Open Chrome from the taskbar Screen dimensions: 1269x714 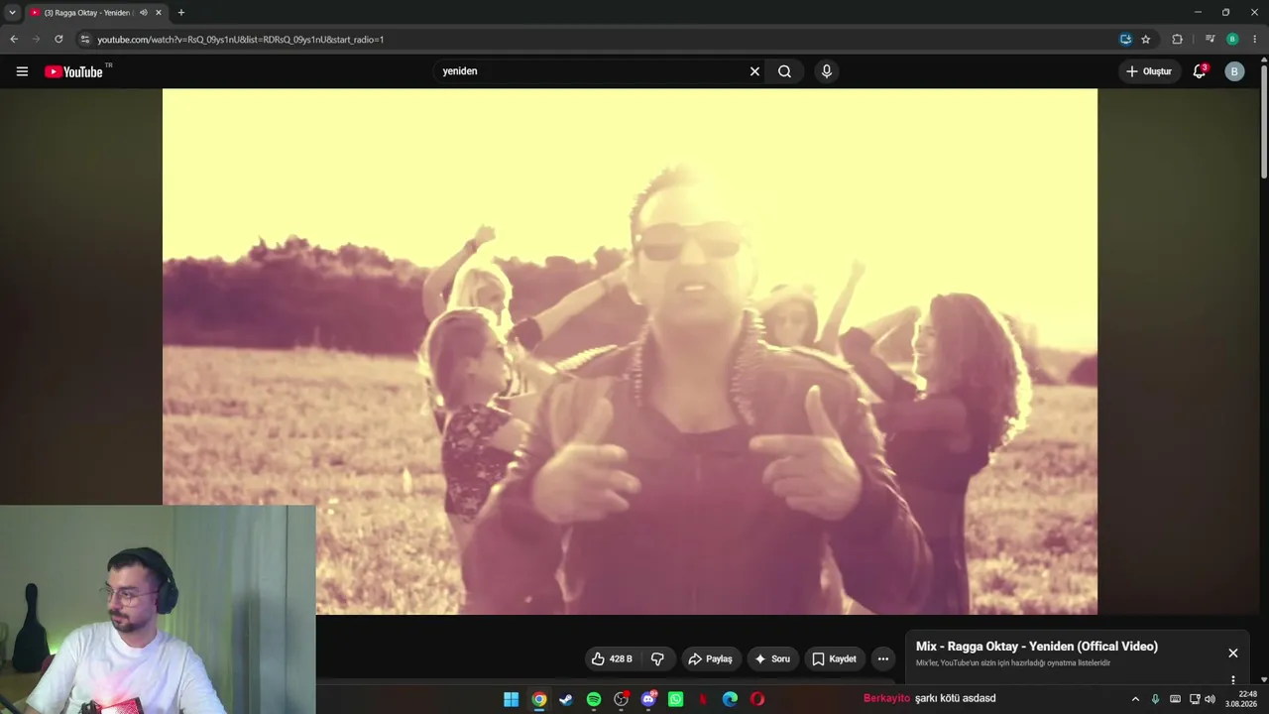tap(539, 699)
